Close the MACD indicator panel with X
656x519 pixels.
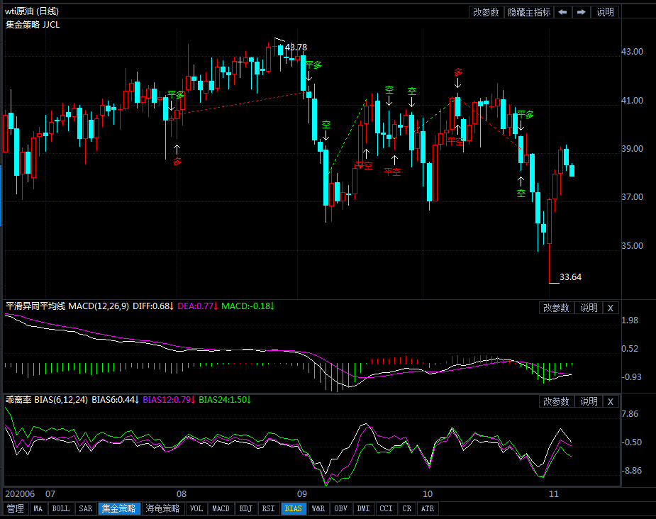click(611, 308)
